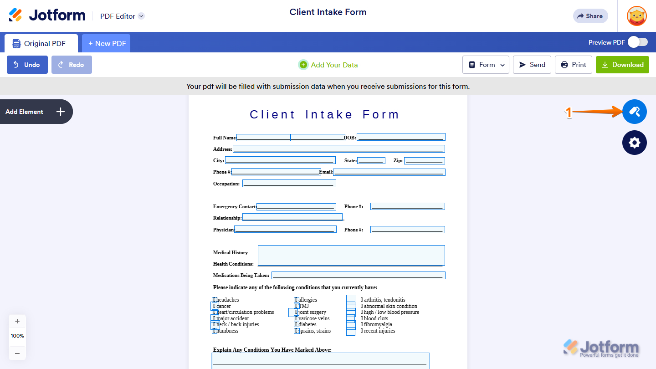Open the Add Element panel
This screenshot has width=656, height=369.
click(x=36, y=112)
